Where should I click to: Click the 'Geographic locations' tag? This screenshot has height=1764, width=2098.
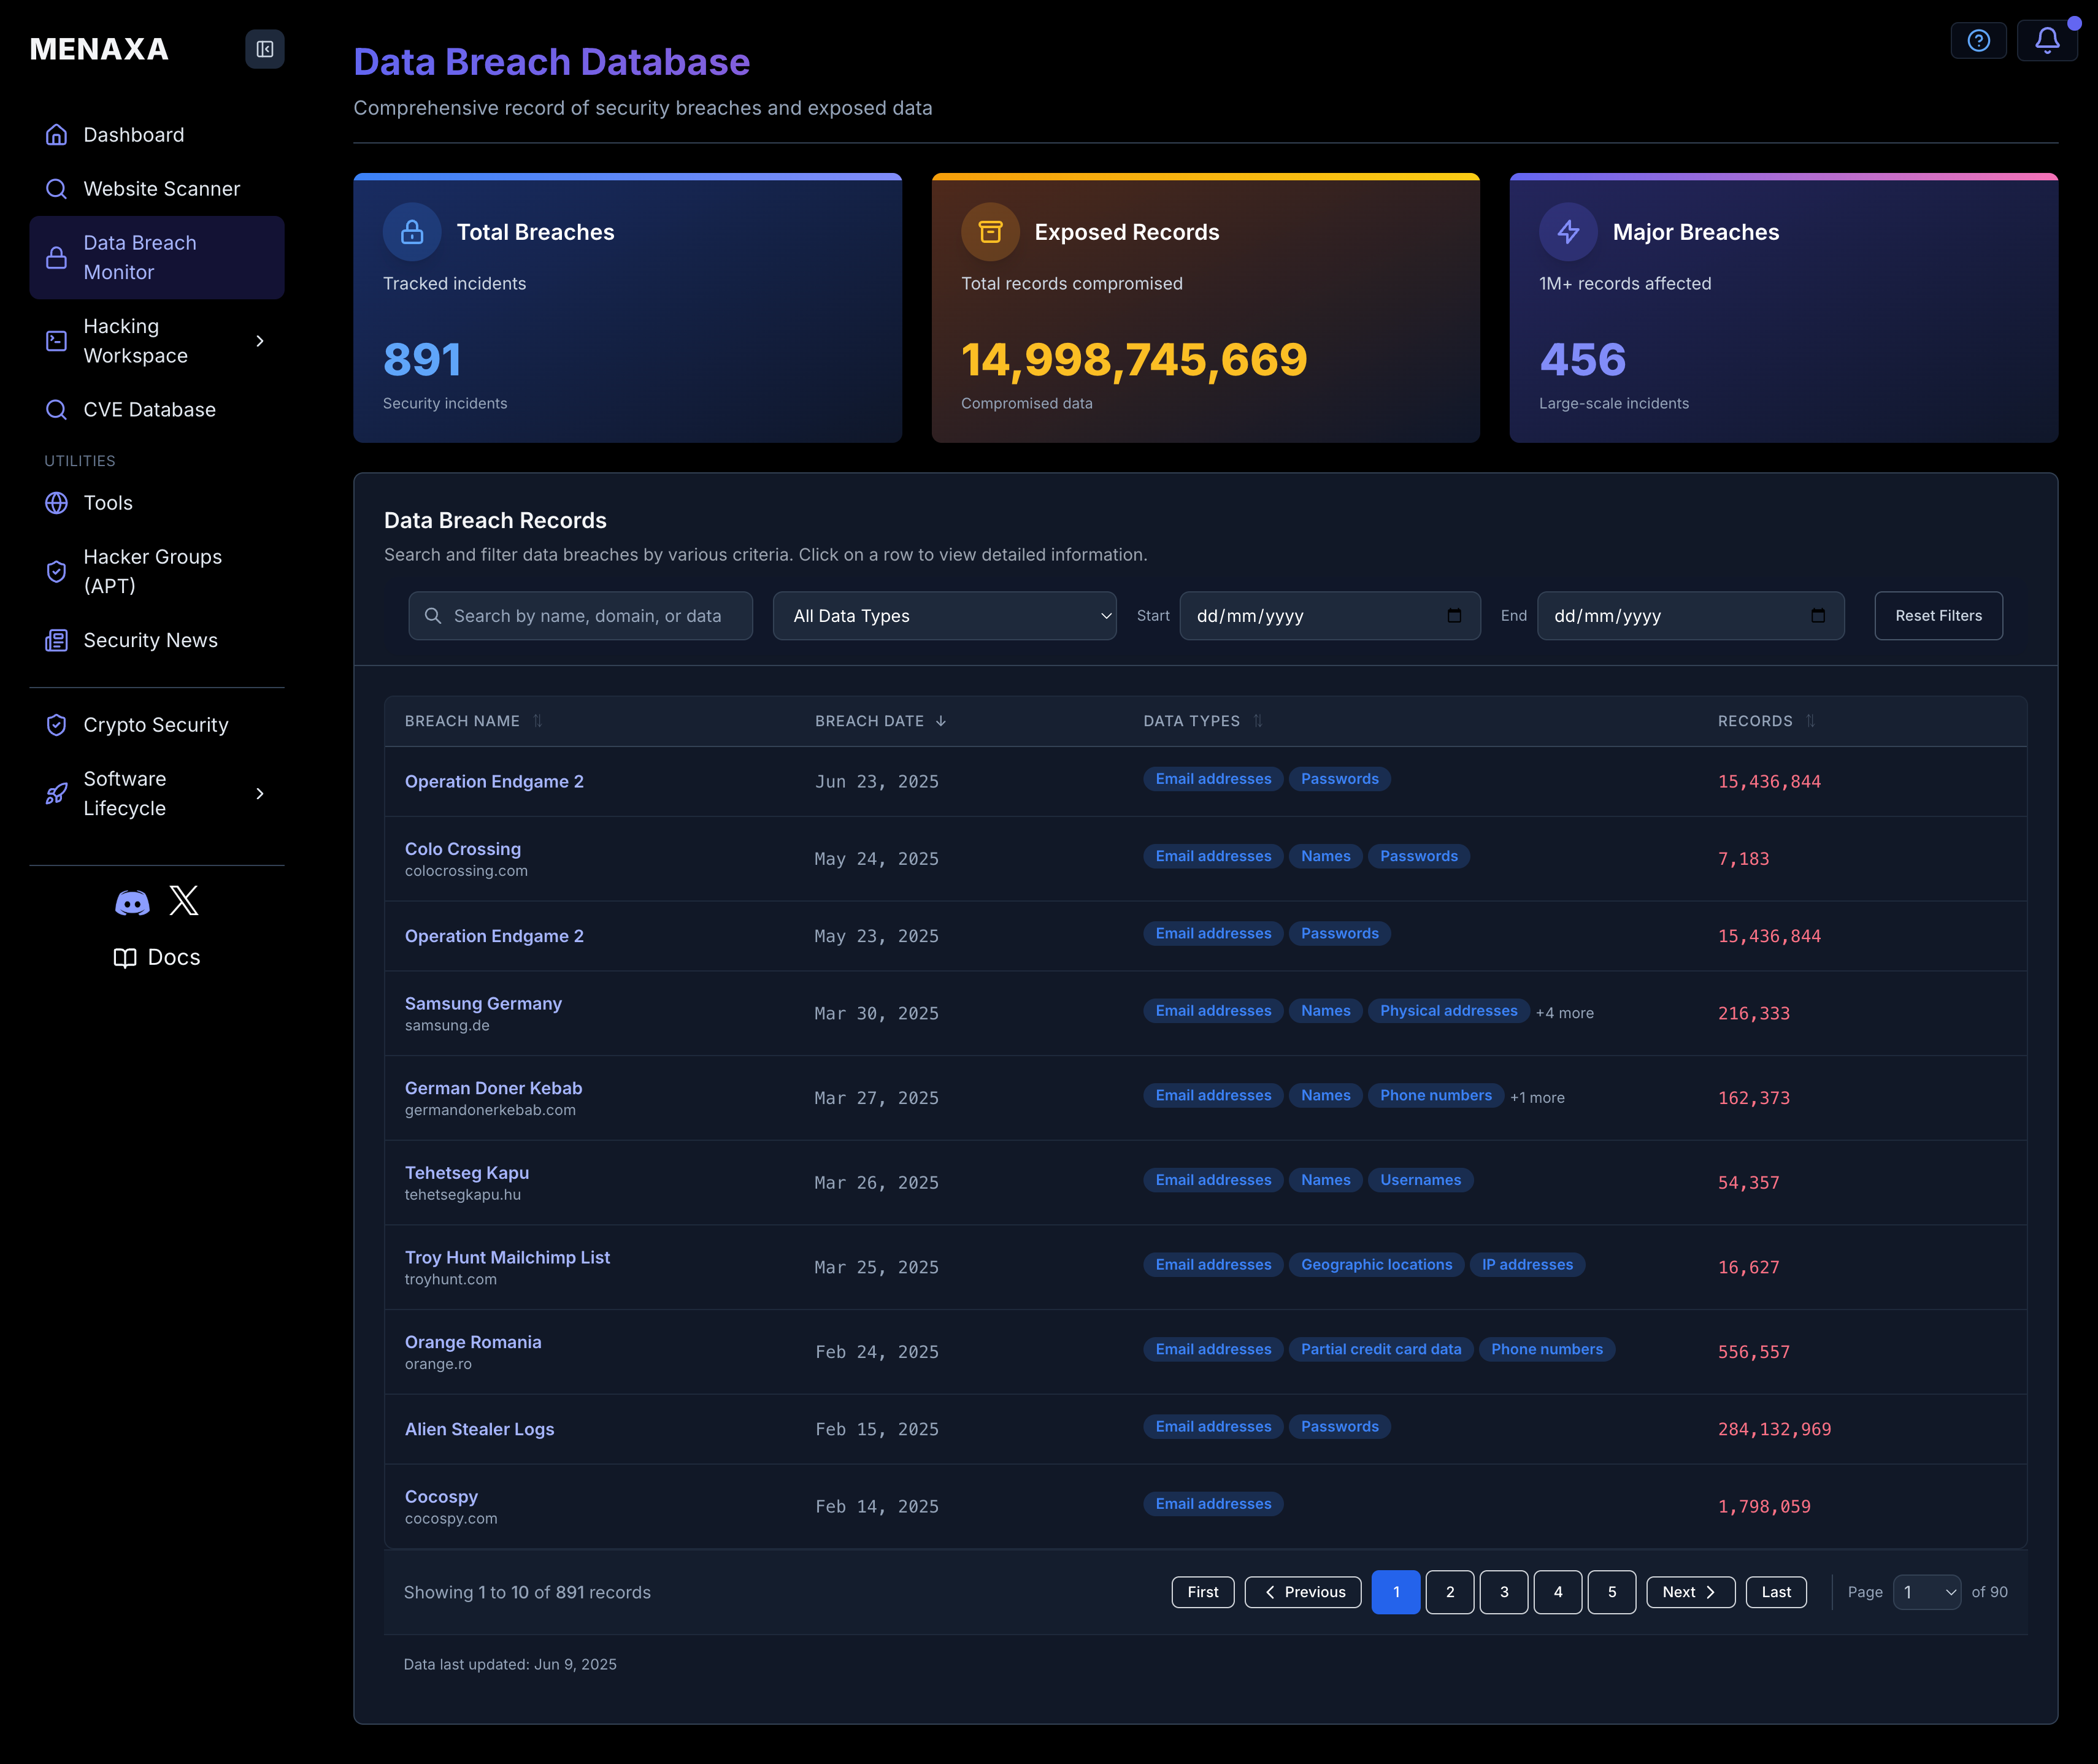1376,1265
